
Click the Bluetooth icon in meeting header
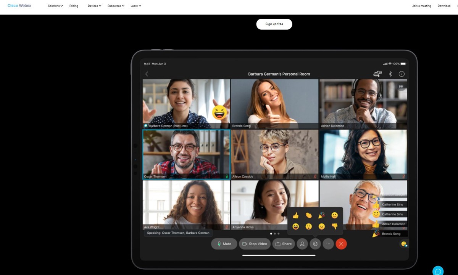tap(390, 74)
